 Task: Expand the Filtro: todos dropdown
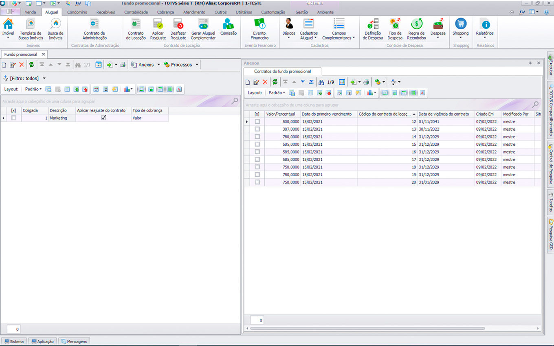44,79
